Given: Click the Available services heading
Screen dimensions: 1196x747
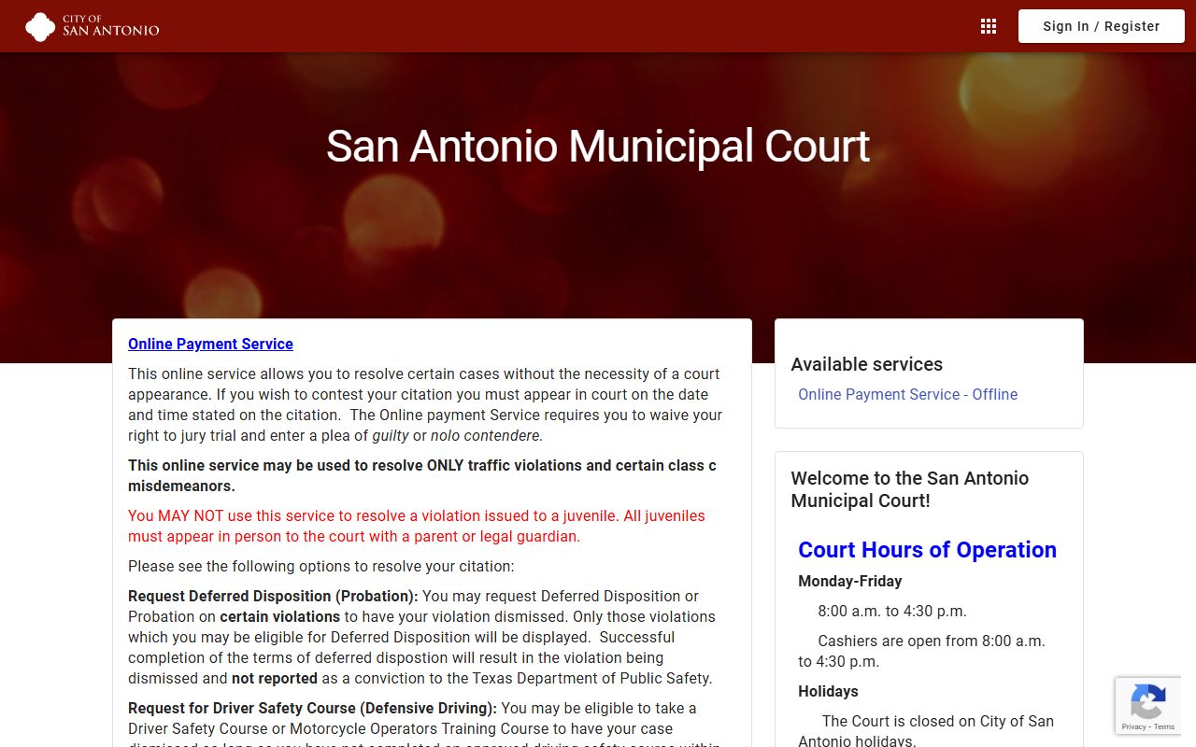Looking at the screenshot, I should pyautogui.click(x=867, y=364).
